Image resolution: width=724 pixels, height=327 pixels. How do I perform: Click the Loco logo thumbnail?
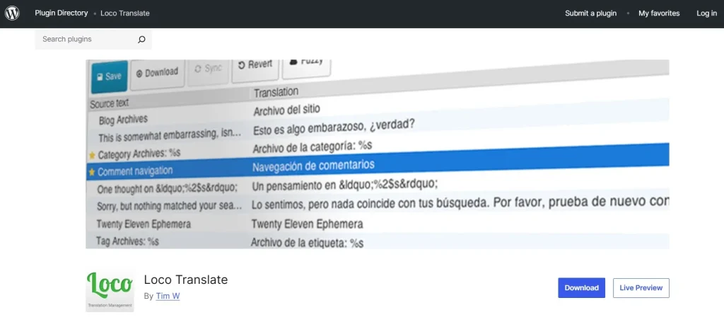(x=110, y=289)
